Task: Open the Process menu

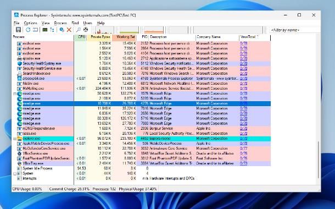Action: point(60,23)
